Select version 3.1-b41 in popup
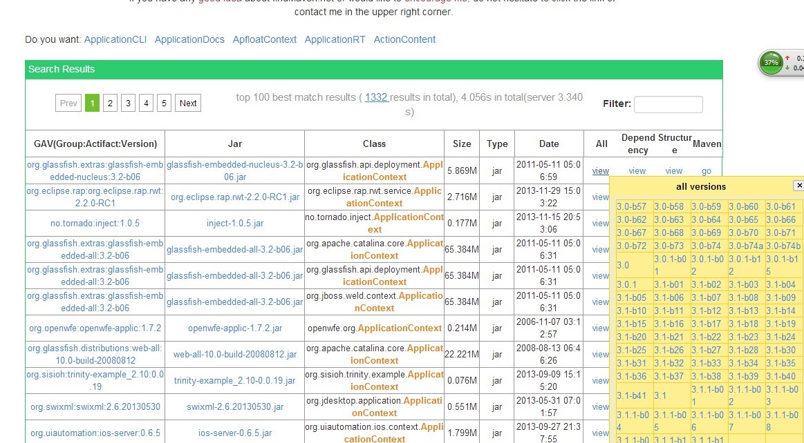This screenshot has height=443, width=804. 631,395
